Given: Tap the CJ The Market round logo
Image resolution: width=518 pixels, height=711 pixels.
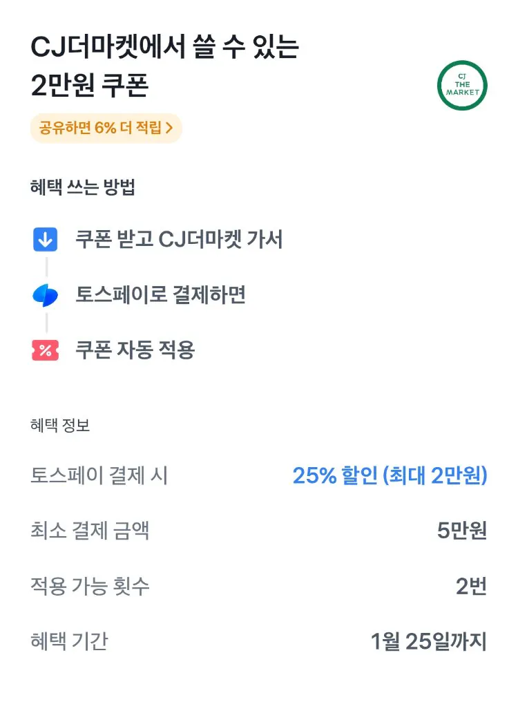Looking at the screenshot, I should click(463, 86).
